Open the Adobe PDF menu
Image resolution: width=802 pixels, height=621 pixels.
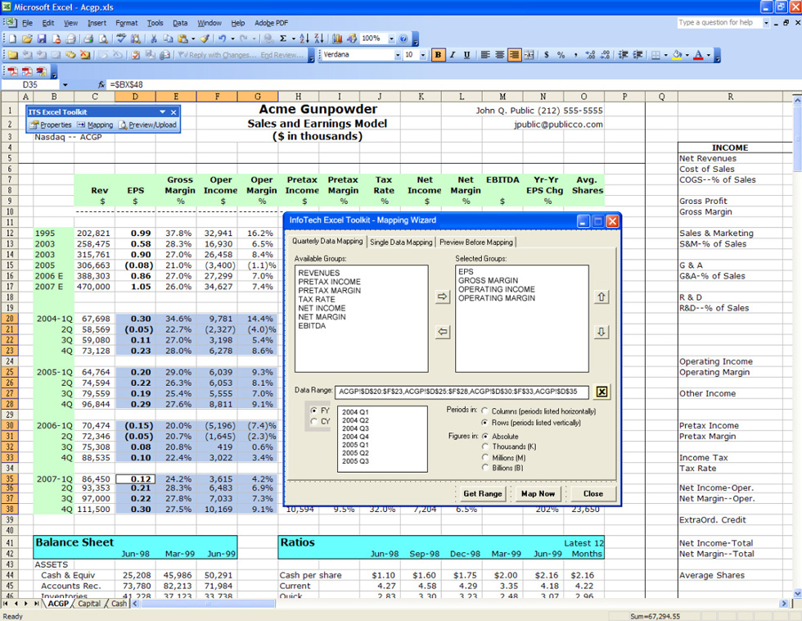pyautogui.click(x=271, y=23)
